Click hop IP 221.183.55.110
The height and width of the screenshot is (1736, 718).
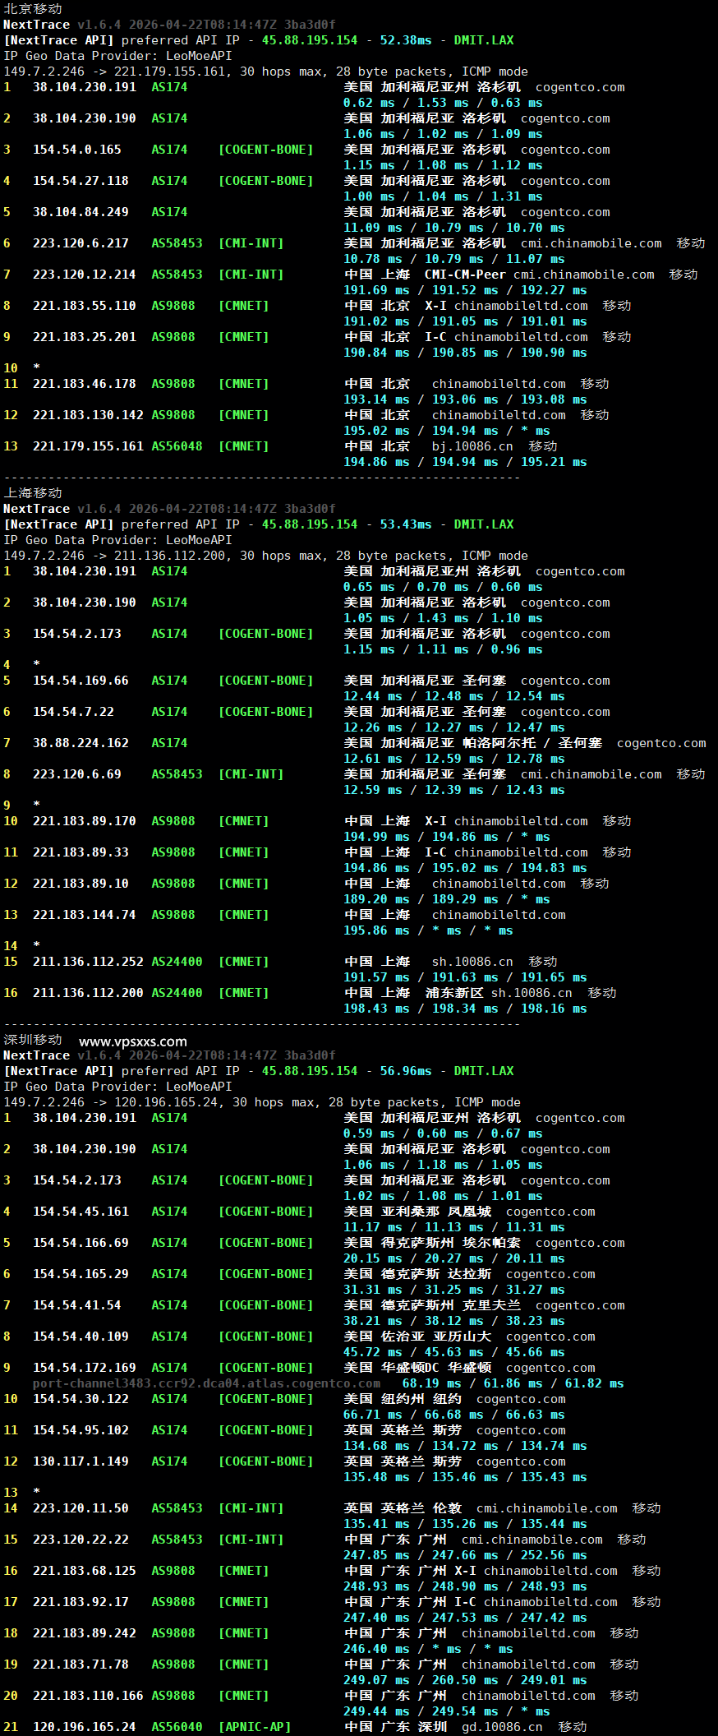click(x=85, y=306)
